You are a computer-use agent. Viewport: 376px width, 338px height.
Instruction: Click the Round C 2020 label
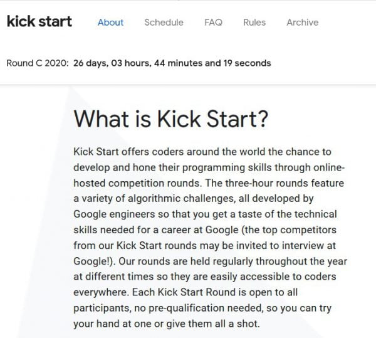pyautogui.click(x=37, y=63)
